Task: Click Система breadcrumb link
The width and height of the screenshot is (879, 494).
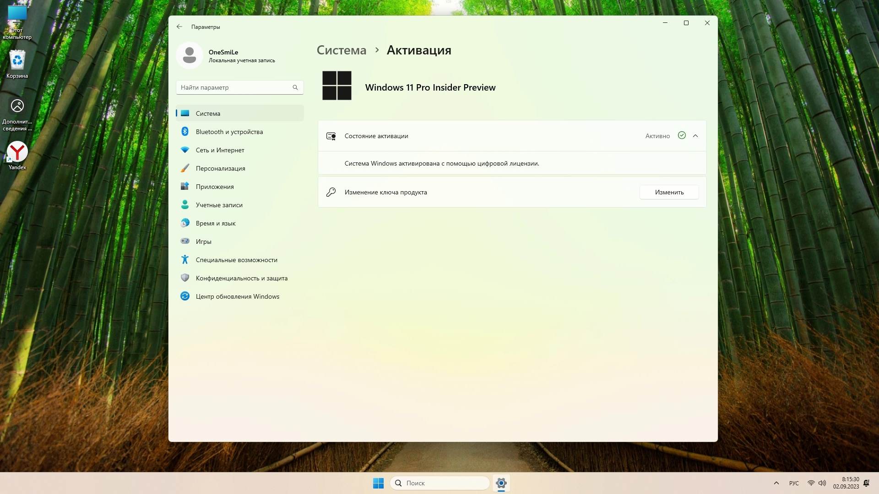Action: pyautogui.click(x=342, y=50)
